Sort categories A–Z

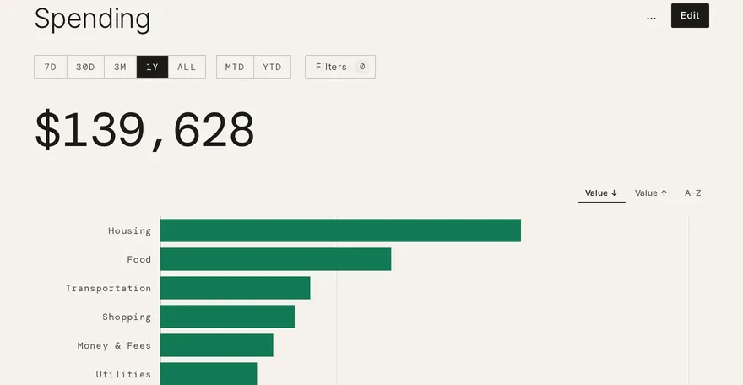(693, 193)
